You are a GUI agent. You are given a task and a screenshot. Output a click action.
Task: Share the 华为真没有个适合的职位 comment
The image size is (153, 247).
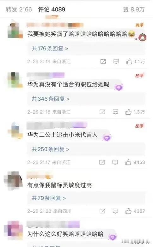102,112
